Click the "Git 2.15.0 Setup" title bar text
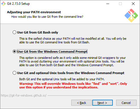Viewport: 140px width, 109px height. tap(18, 4)
